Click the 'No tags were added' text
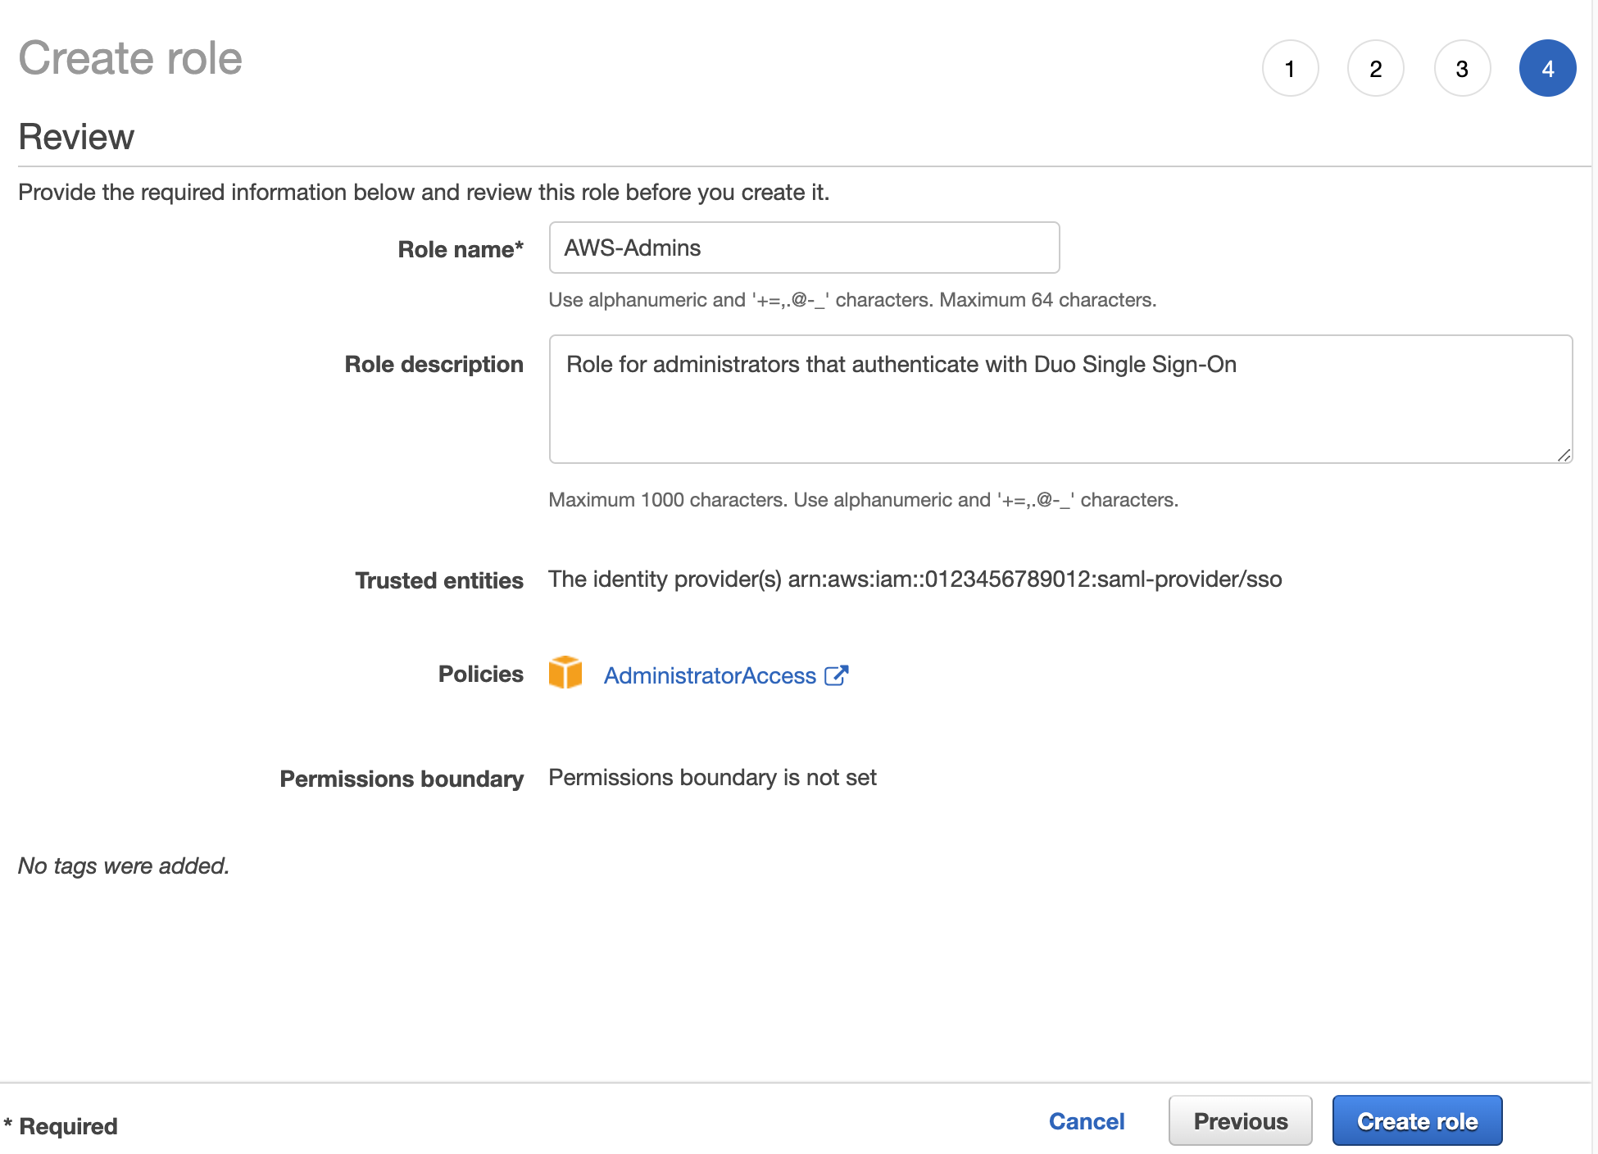The height and width of the screenshot is (1154, 1598). pos(124,865)
